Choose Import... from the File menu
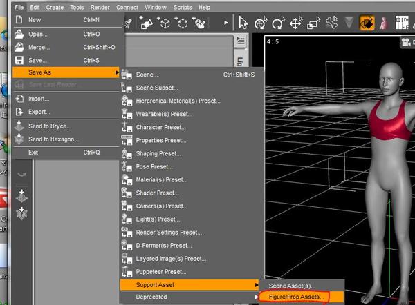 (x=66, y=99)
